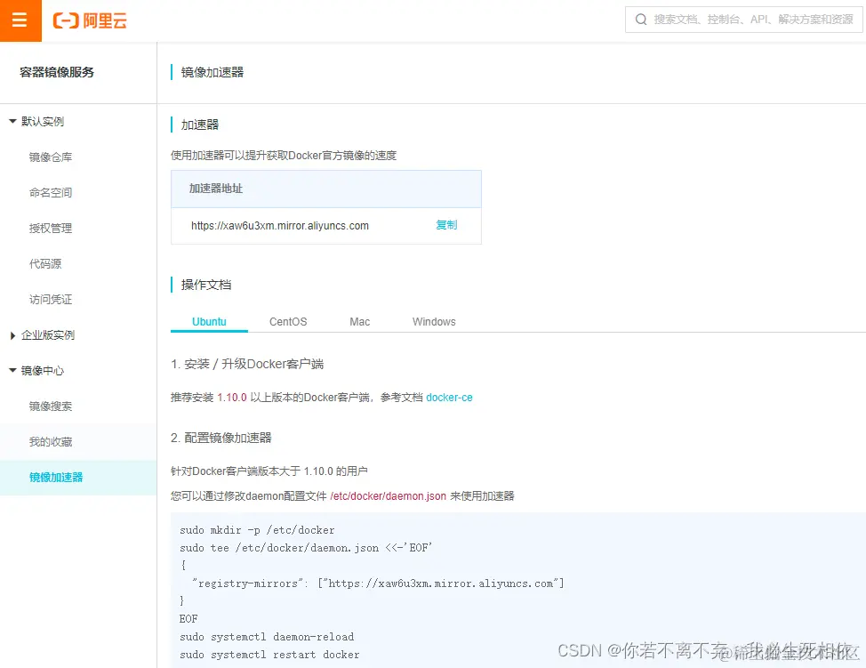866x668 pixels.
Task: Switch to the Mac tab
Action: (359, 322)
